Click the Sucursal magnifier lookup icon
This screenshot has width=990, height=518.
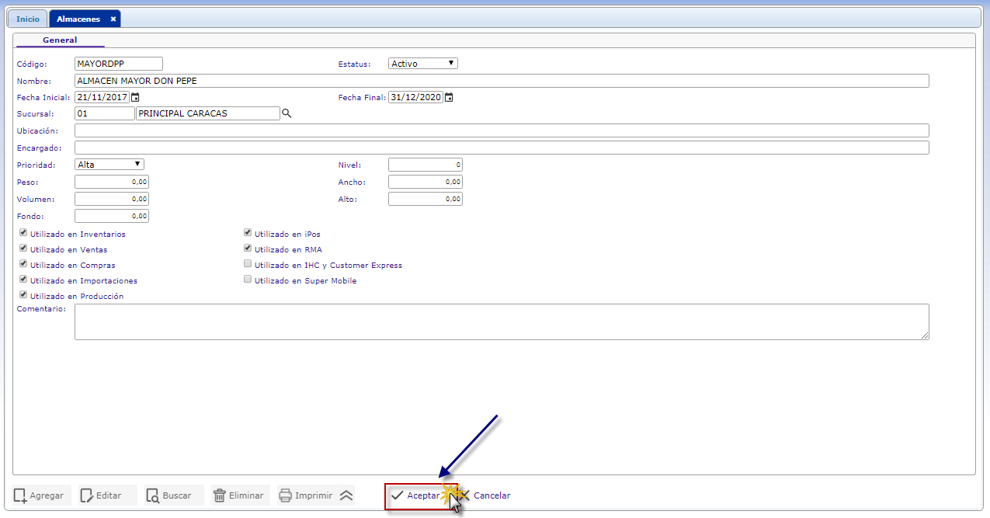[x=287, y=113]
